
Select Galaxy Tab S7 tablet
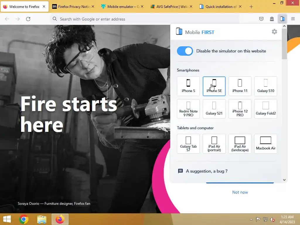[x=188, y=144]
